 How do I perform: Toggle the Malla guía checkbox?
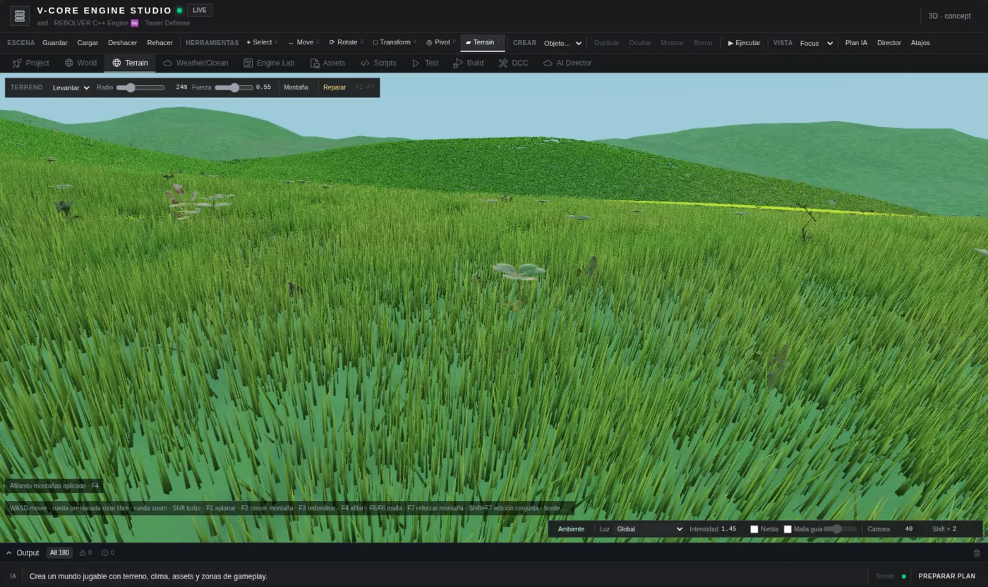pos(788,529)
